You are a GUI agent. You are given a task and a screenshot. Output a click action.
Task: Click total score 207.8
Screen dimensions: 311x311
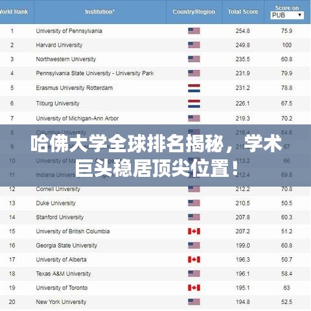coord(243,217)
